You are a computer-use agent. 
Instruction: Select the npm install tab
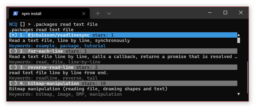coord(49,13)
